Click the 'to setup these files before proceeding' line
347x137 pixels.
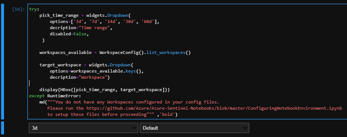[112, 114]
